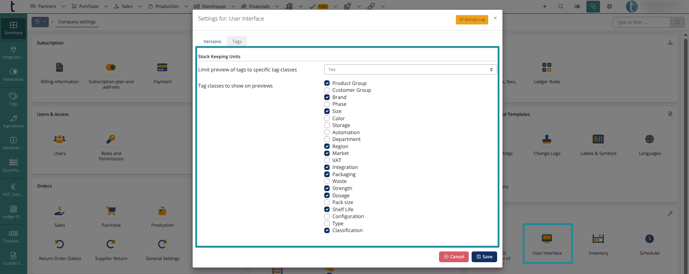Open VAT, Sales section in the sidebar

(x=13, y=190)
